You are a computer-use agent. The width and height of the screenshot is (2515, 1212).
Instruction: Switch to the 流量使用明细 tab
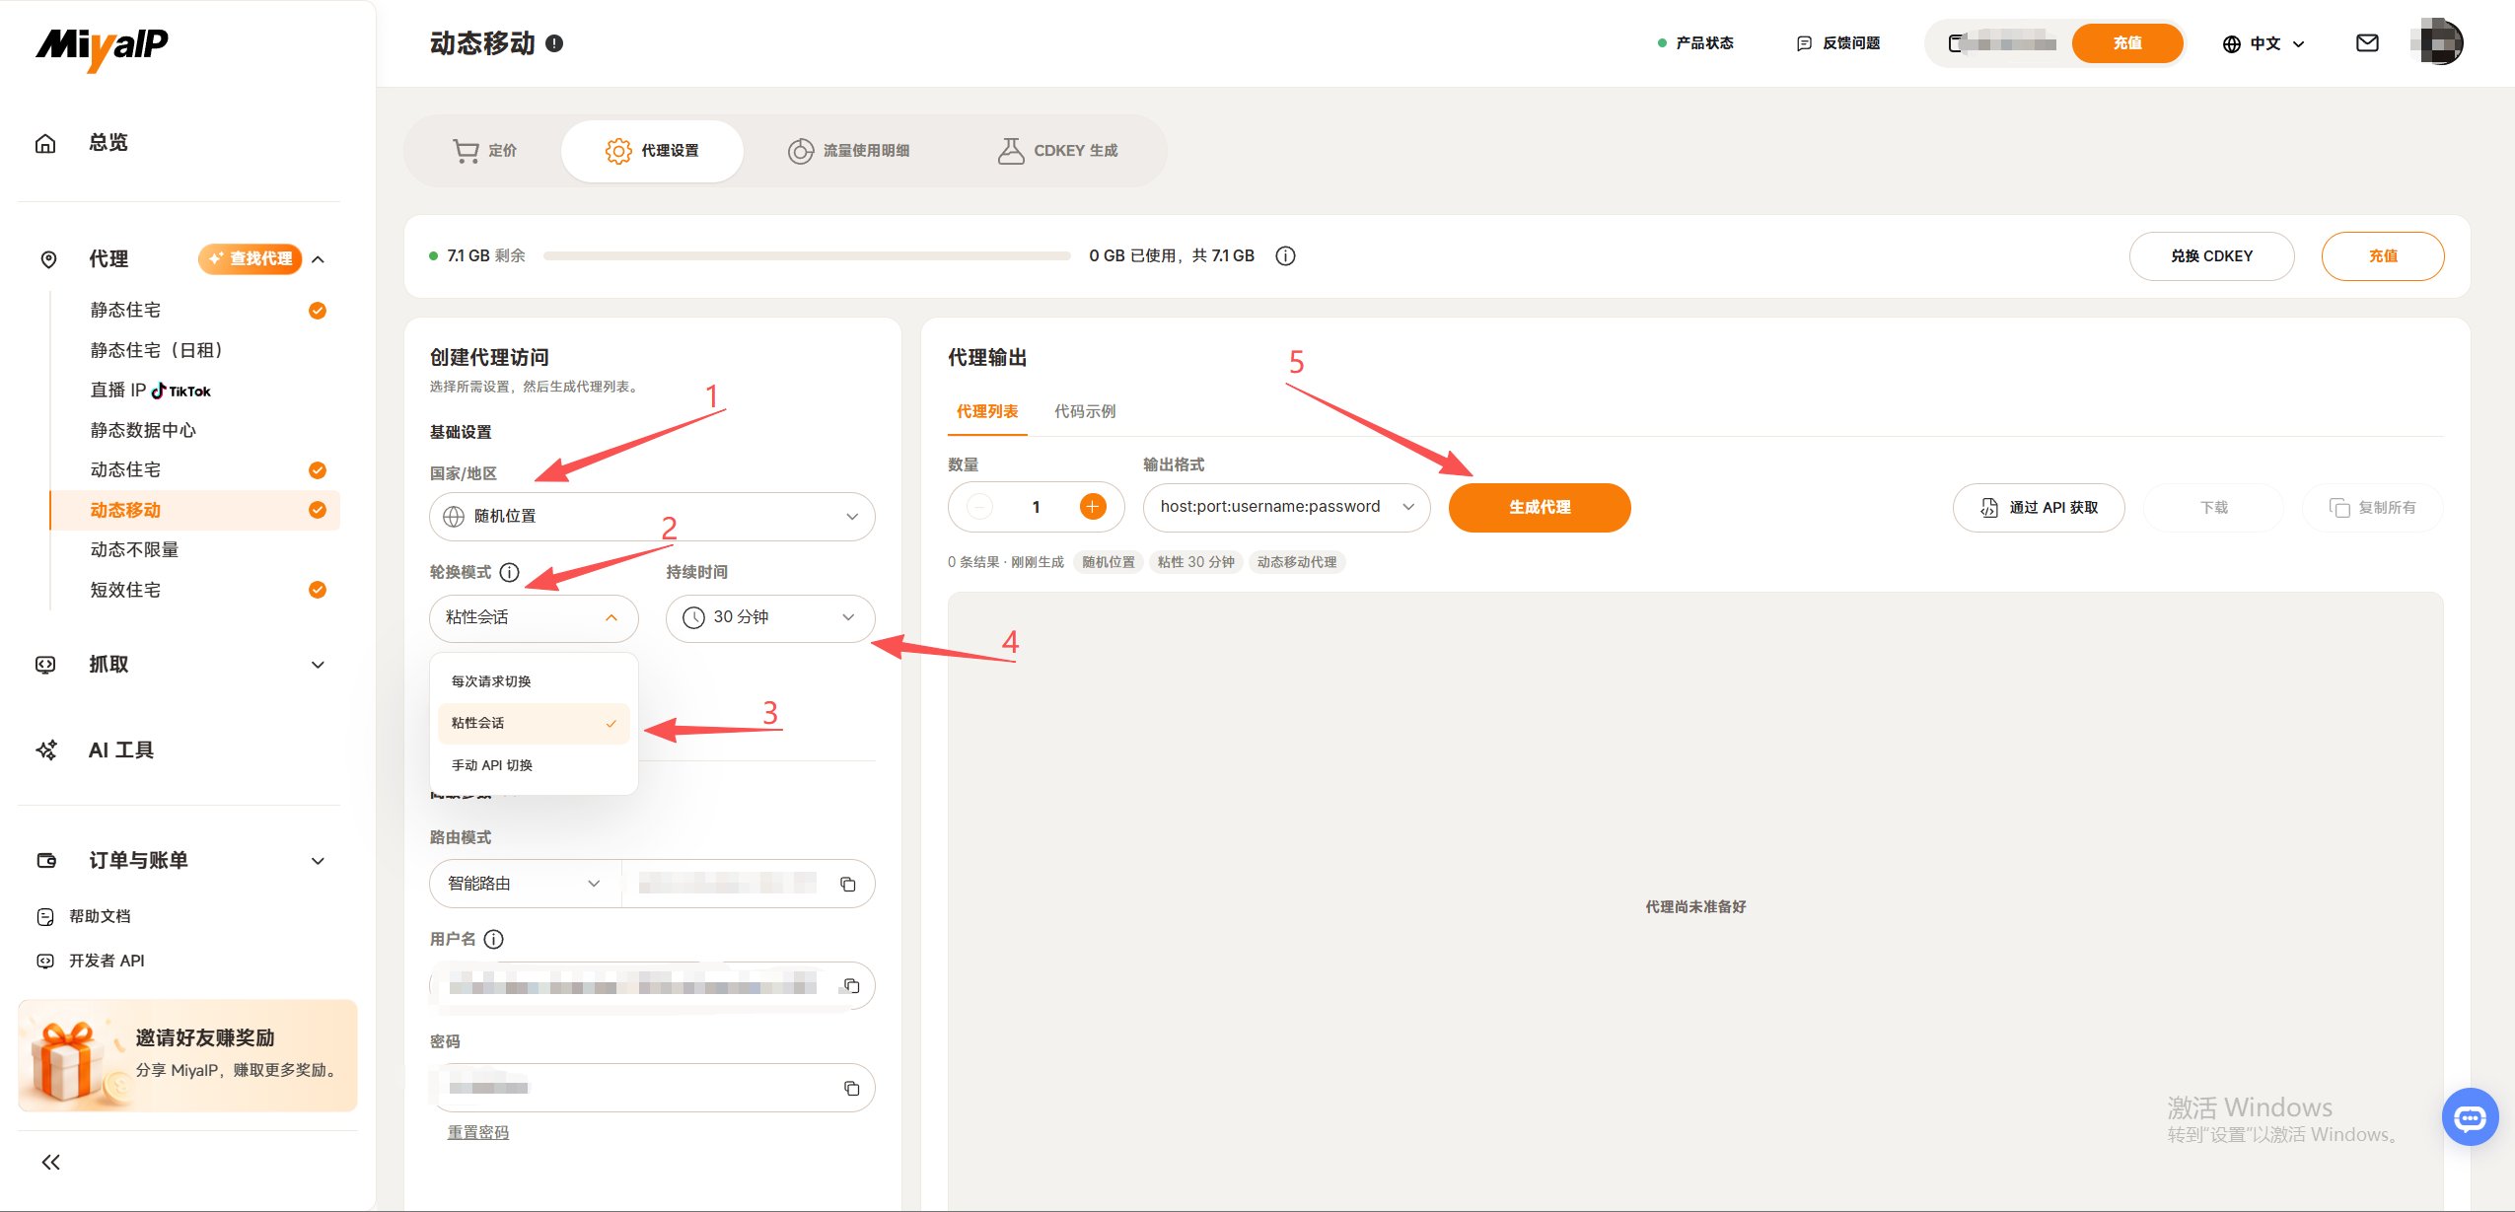pyautogui.click(x=848, y=151)
